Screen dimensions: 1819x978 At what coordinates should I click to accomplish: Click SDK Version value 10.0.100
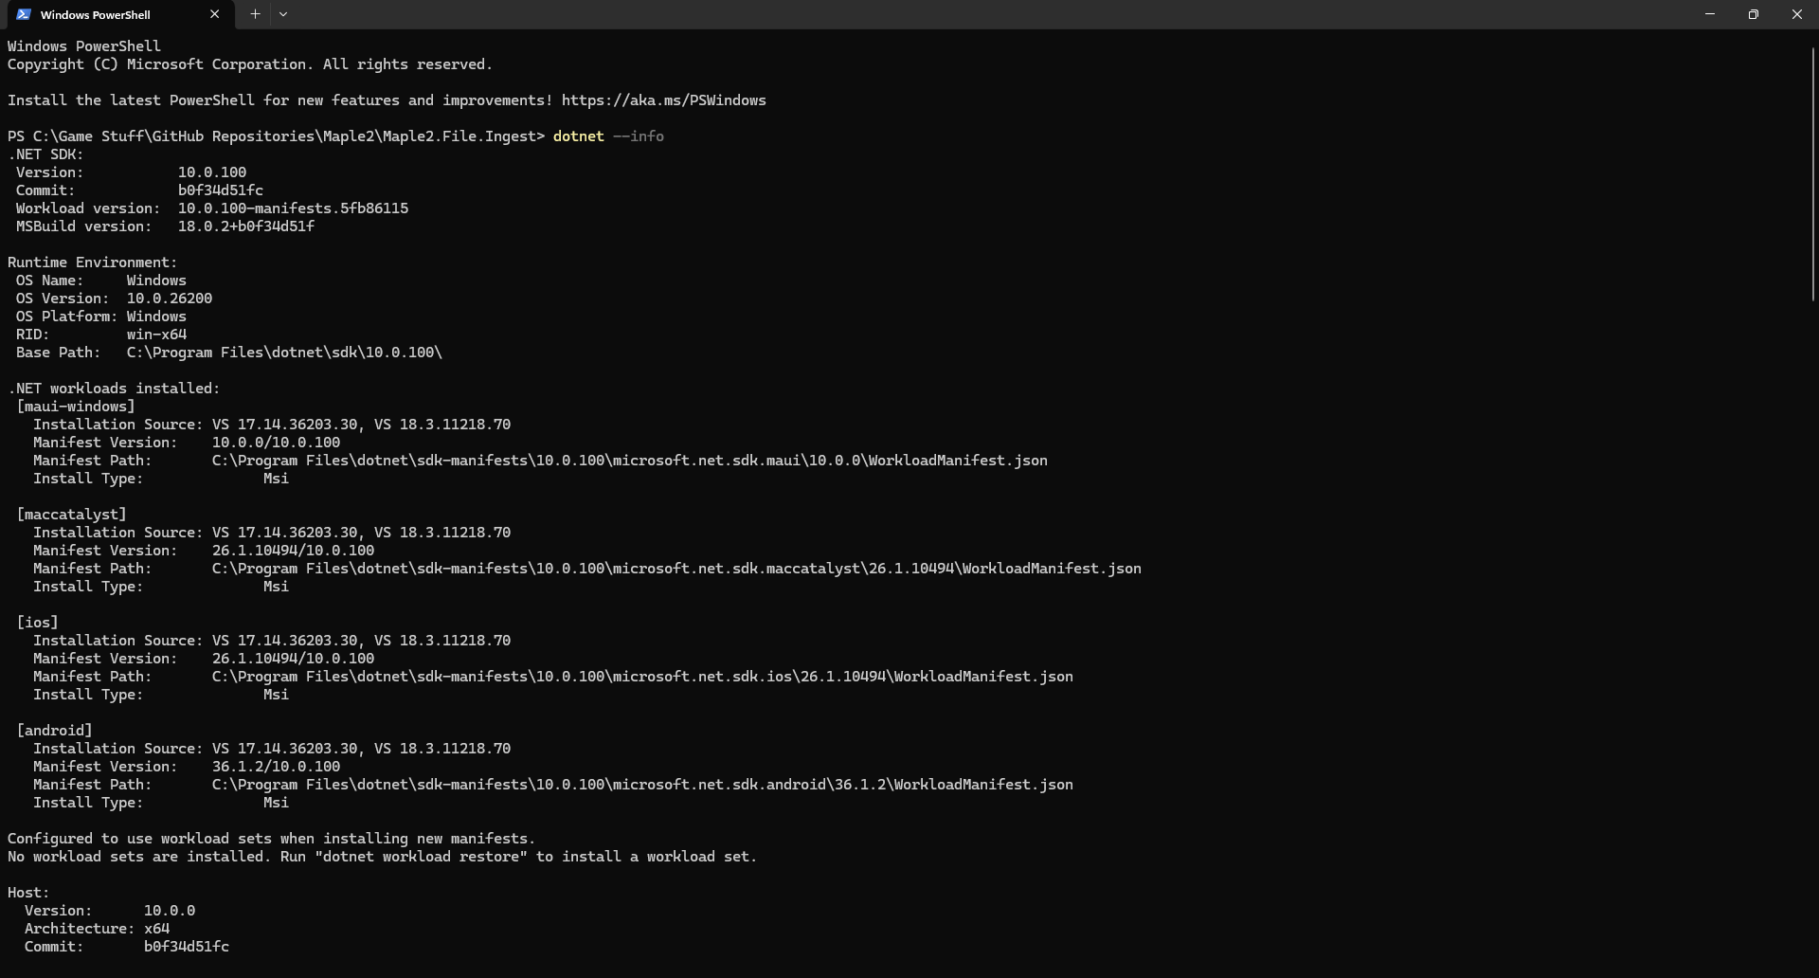212,172
